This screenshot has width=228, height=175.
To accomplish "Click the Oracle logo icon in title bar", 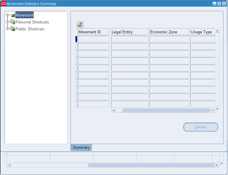I will (x=4, y=4).
